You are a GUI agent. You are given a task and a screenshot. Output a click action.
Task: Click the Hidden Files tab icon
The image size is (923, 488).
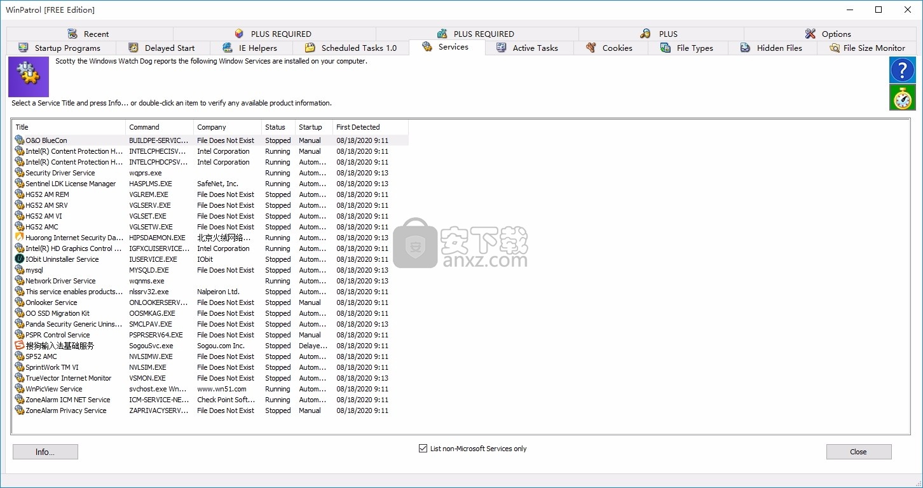point(746,48)
